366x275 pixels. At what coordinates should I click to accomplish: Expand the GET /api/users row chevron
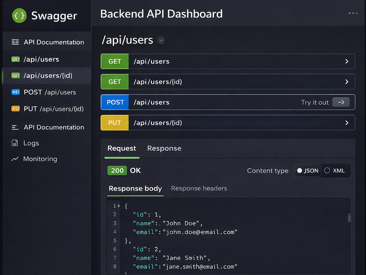[347, 62]
